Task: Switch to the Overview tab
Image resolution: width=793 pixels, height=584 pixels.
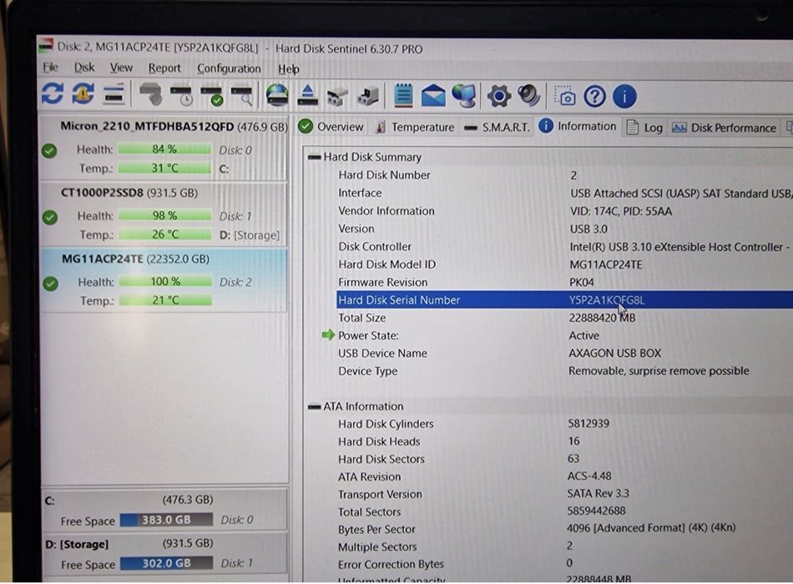Action: pyautogui.click(x=331, y=127)
